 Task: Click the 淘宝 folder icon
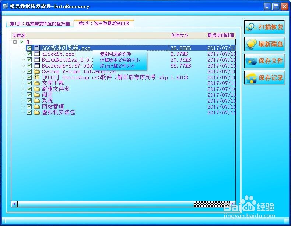pos(37,95)
